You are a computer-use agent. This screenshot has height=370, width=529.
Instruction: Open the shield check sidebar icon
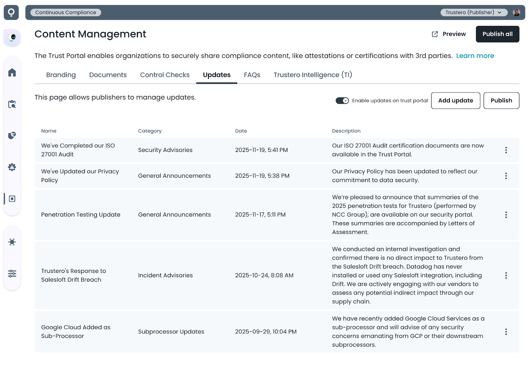(12, 135)
